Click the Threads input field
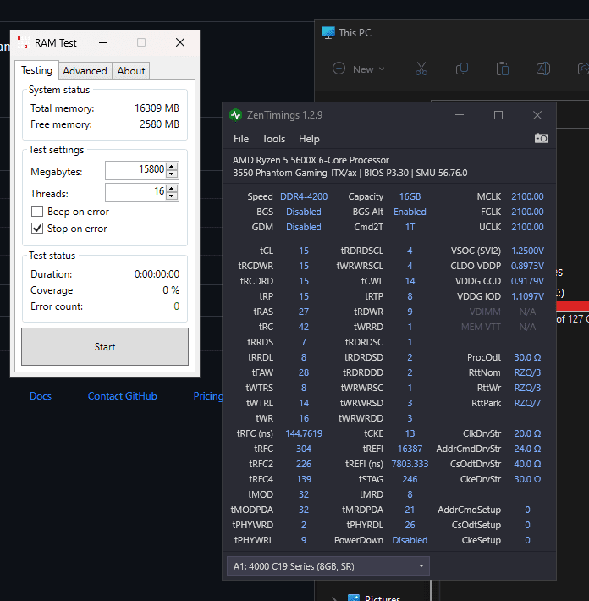Screen dimensions: 589x601 coord(135,192)
